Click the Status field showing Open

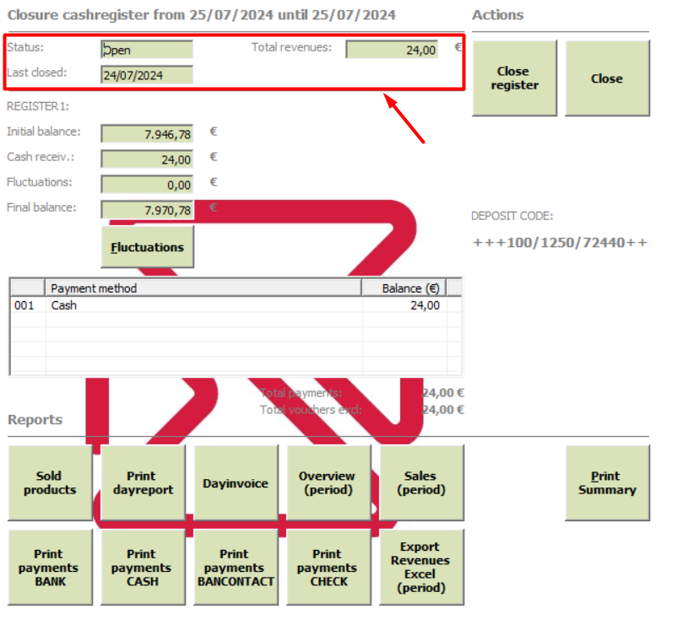coord(147,50)
